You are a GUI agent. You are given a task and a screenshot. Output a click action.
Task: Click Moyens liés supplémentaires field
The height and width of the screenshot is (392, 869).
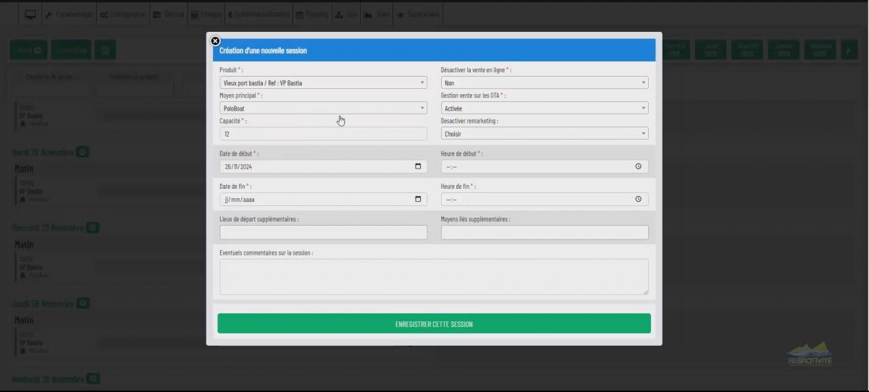click(545, 232)
